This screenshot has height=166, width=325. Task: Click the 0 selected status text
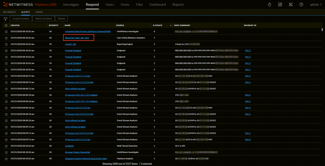coord(146,164)
